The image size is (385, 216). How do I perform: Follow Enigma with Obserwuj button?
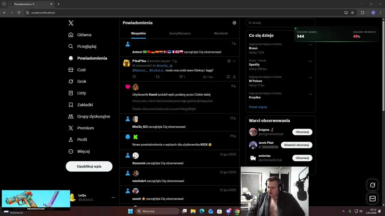[x=302, y=132]
